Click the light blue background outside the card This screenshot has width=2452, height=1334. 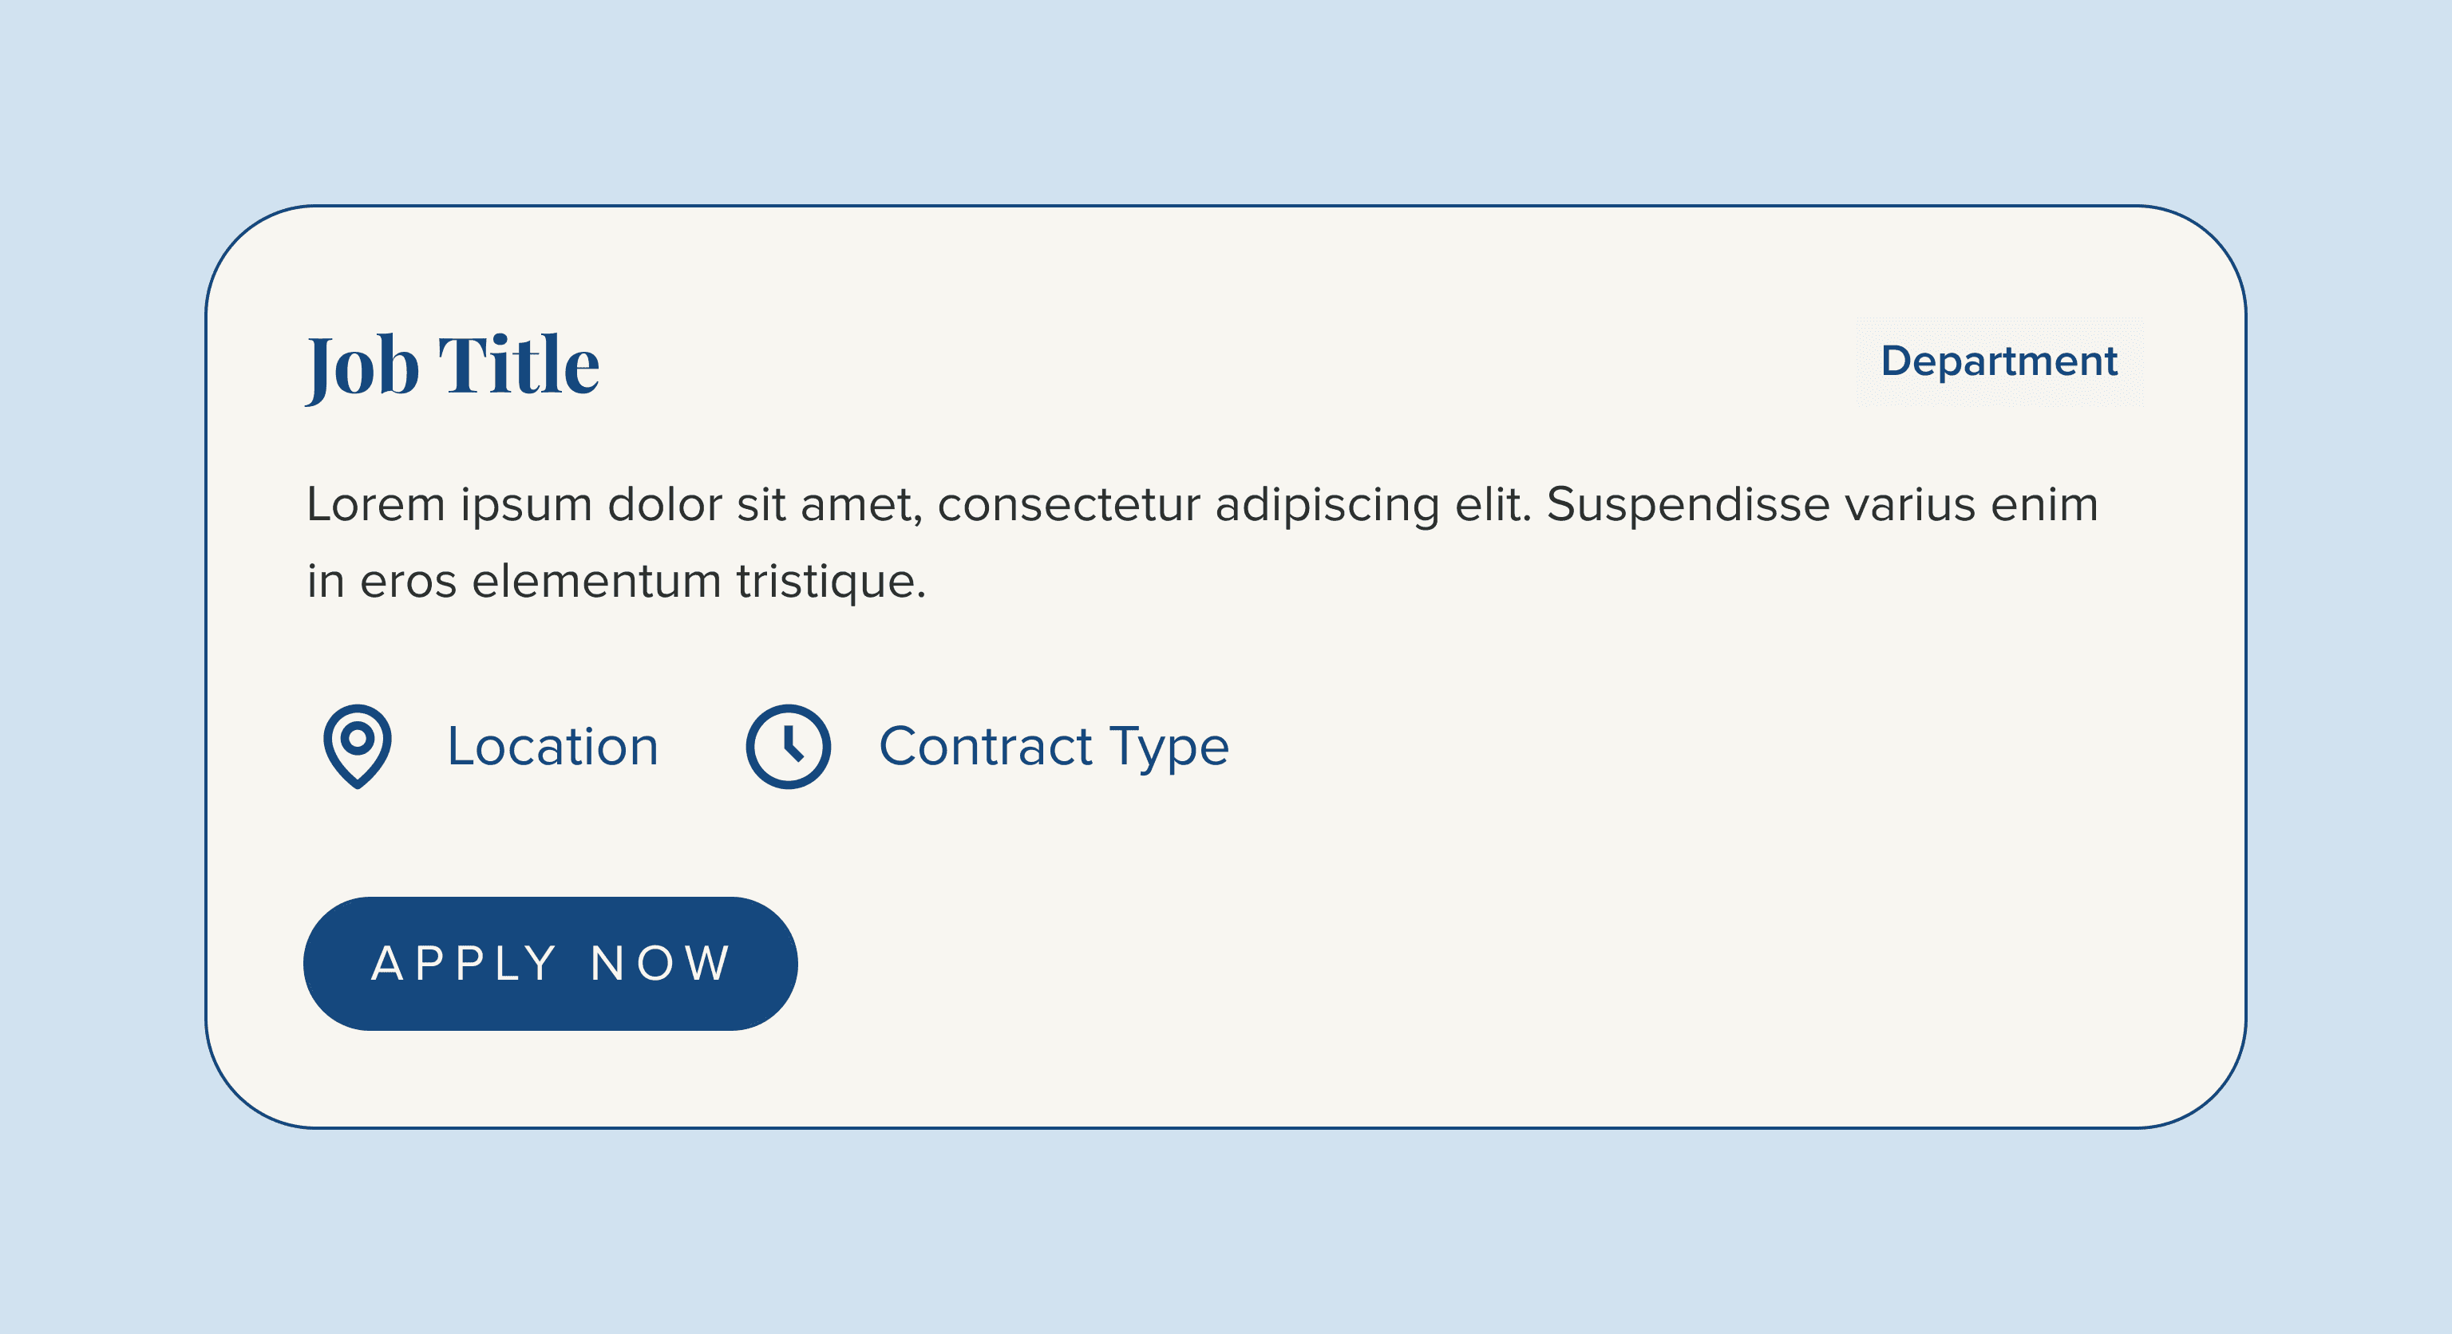coord(1226,95)
